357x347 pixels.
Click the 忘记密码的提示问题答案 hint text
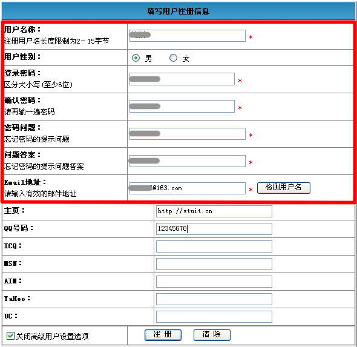coord(44,166)
